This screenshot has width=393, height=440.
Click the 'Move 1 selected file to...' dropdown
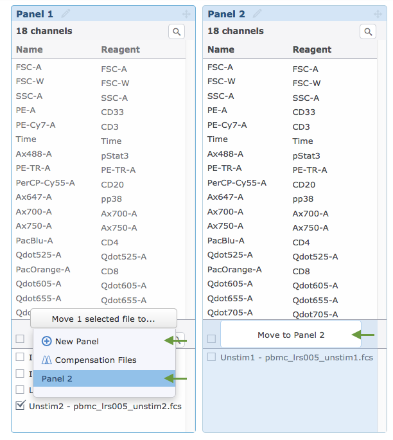coord(103,319)
